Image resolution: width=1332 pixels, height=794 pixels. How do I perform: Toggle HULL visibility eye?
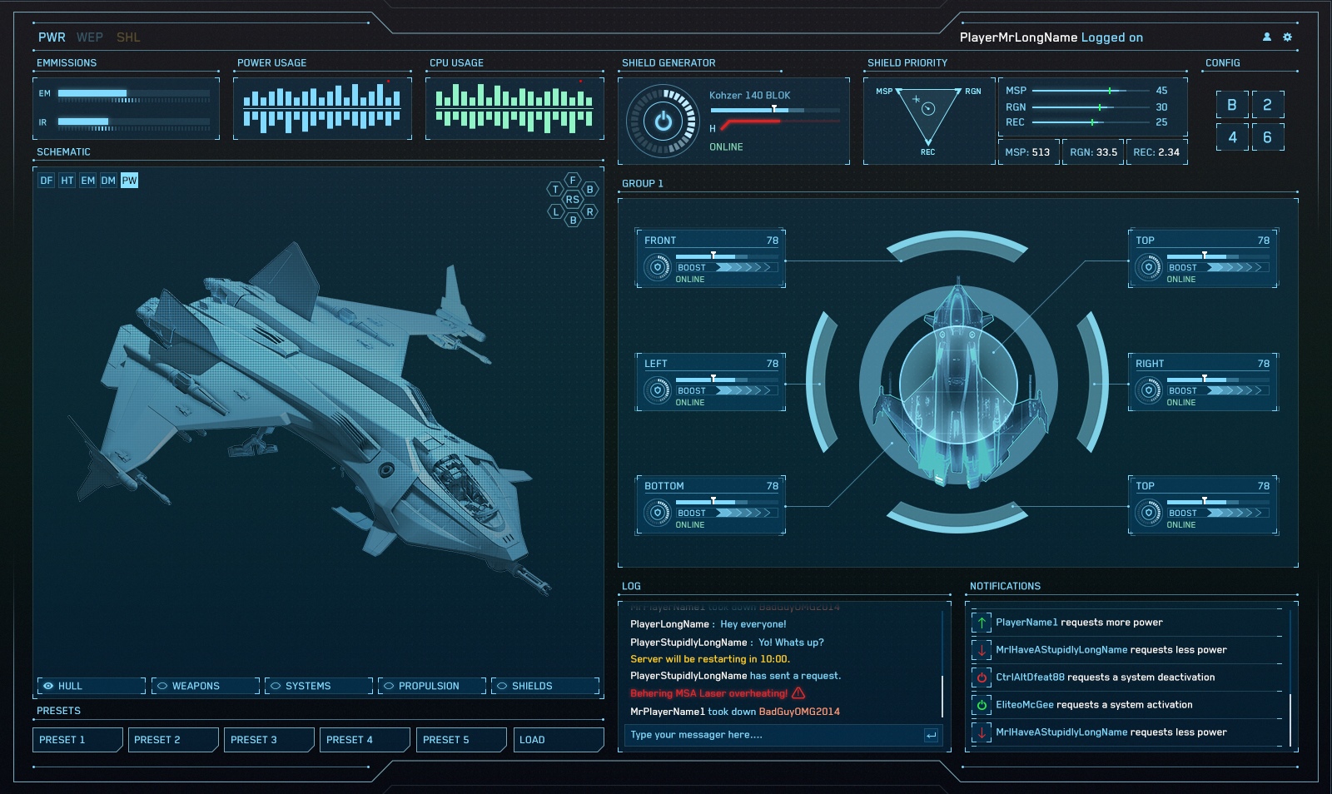pos(49,686)
